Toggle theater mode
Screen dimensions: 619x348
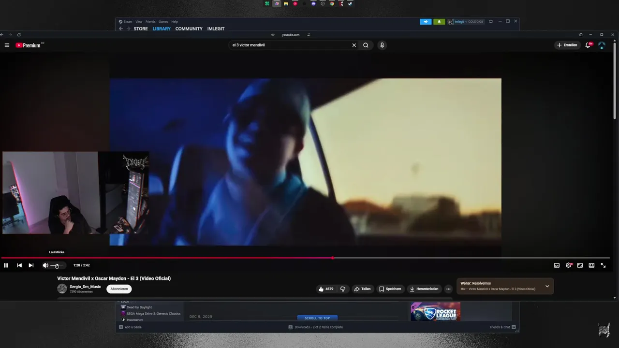click(x=591, y=265)
